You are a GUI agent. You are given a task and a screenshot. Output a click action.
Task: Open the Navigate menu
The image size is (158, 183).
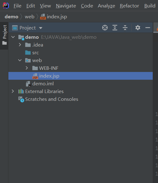click(x=66, y=6)
